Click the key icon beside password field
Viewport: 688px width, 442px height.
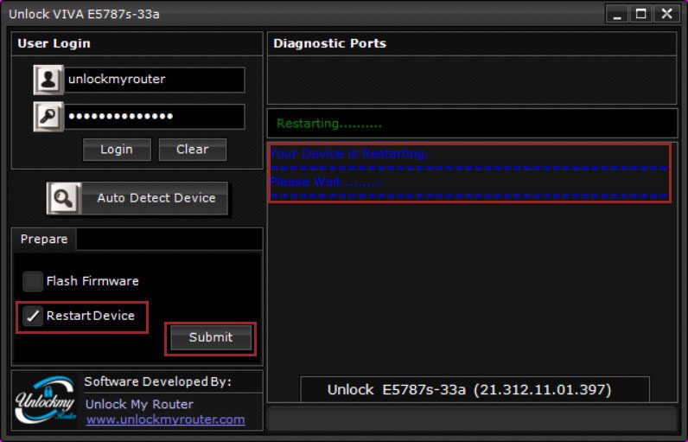tap(48, 116)
